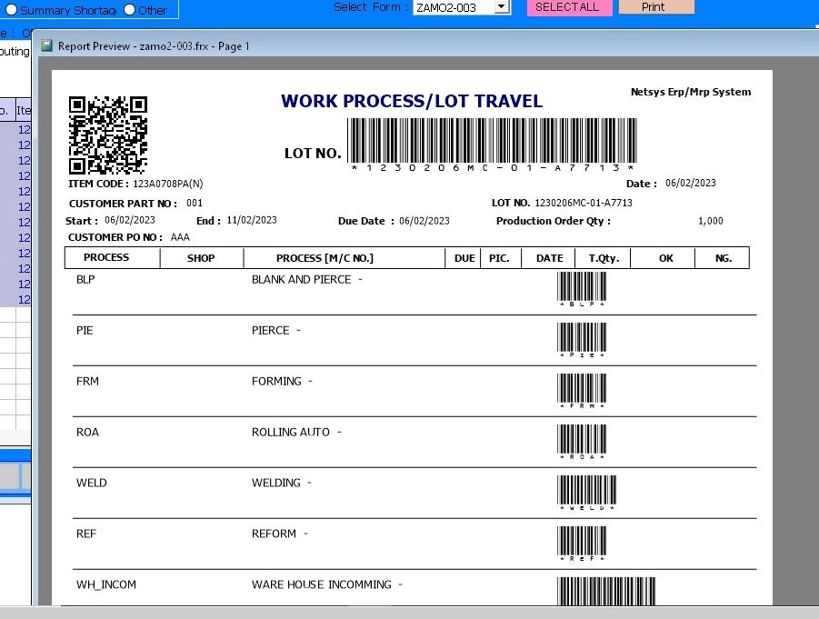Click the SHOP column header in report
This screenshot has height=619, width=819.
coord(201,258)
